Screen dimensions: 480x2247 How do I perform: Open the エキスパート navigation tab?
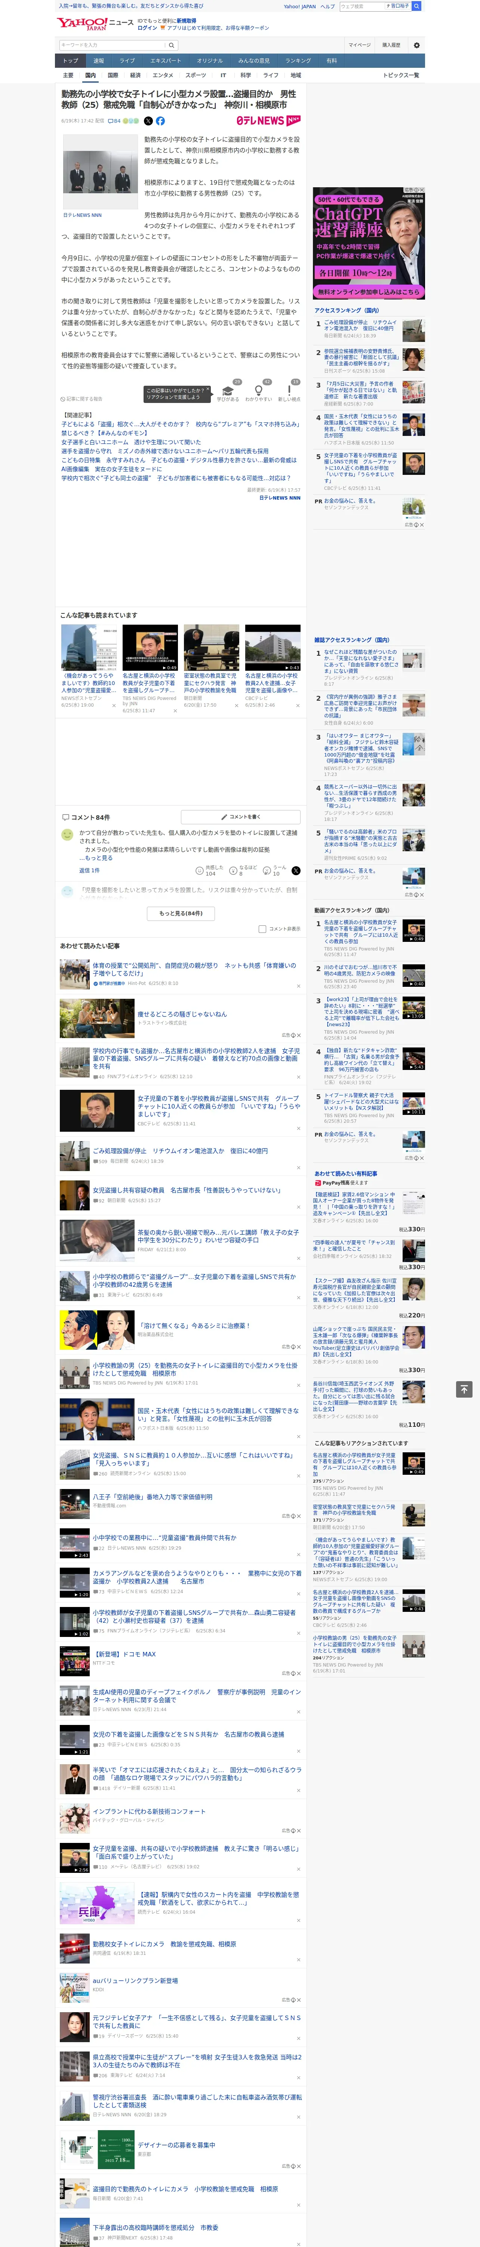pos(166,61)
